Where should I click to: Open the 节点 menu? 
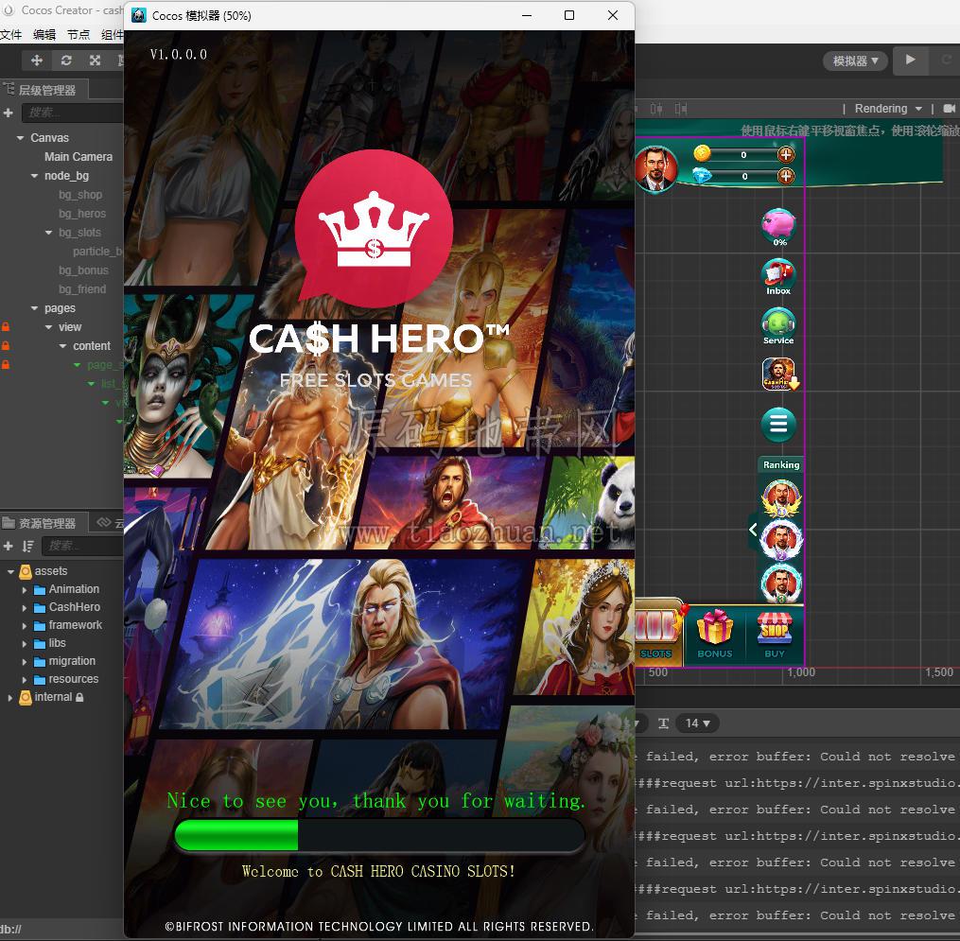pos(79,34)
